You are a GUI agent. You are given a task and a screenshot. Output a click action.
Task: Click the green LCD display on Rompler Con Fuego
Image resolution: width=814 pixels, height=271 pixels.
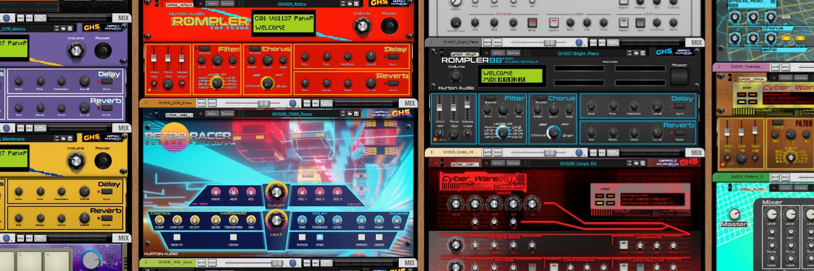click(x=283, y=23)
